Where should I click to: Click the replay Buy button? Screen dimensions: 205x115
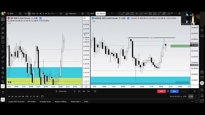pos(174,91)
